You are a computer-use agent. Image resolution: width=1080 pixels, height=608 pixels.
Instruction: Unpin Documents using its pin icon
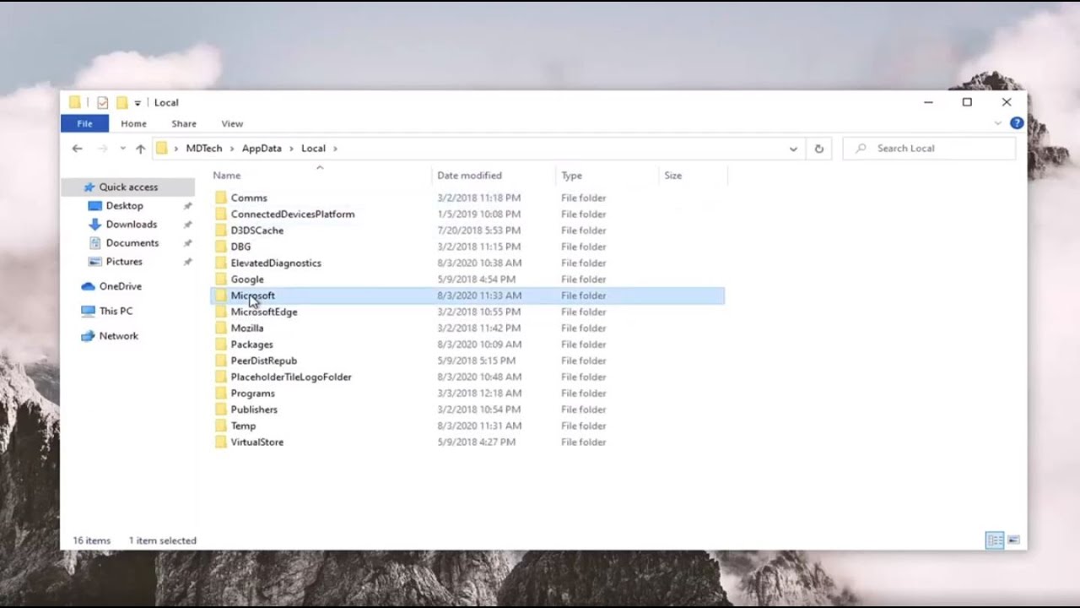point(187,243)
